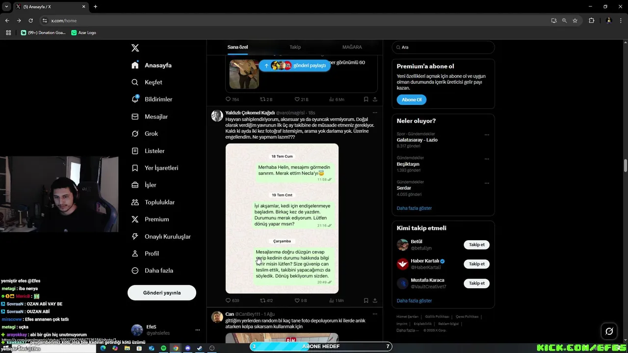Follow Mustafa Karaca with Takip et
Image resolution: width=628 pixels, height=353 pixels.
pos(476,283)
